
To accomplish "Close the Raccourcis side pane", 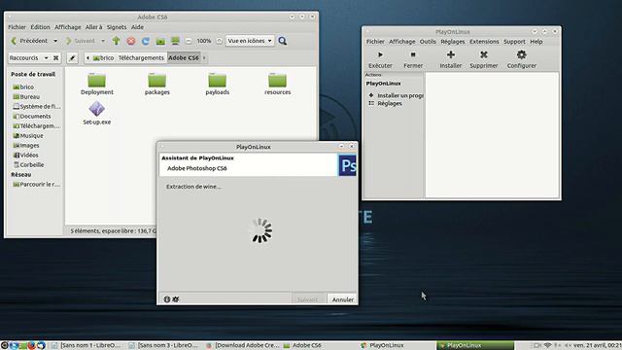I will 56,57.
